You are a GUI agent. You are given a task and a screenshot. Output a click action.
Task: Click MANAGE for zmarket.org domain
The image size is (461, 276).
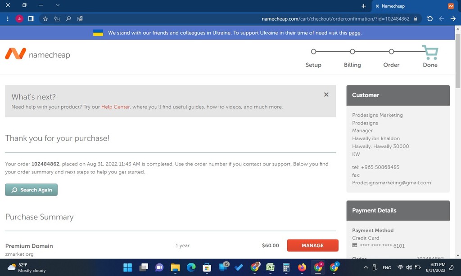tap(312, 245)
